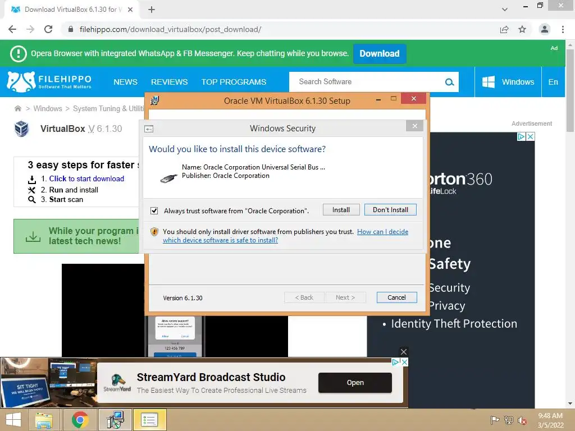Image resolution: width=575 pixels, height=431 pixels.
Task: Open VirtualBox installer taskbar icon
Action: [x=115, y=420]
